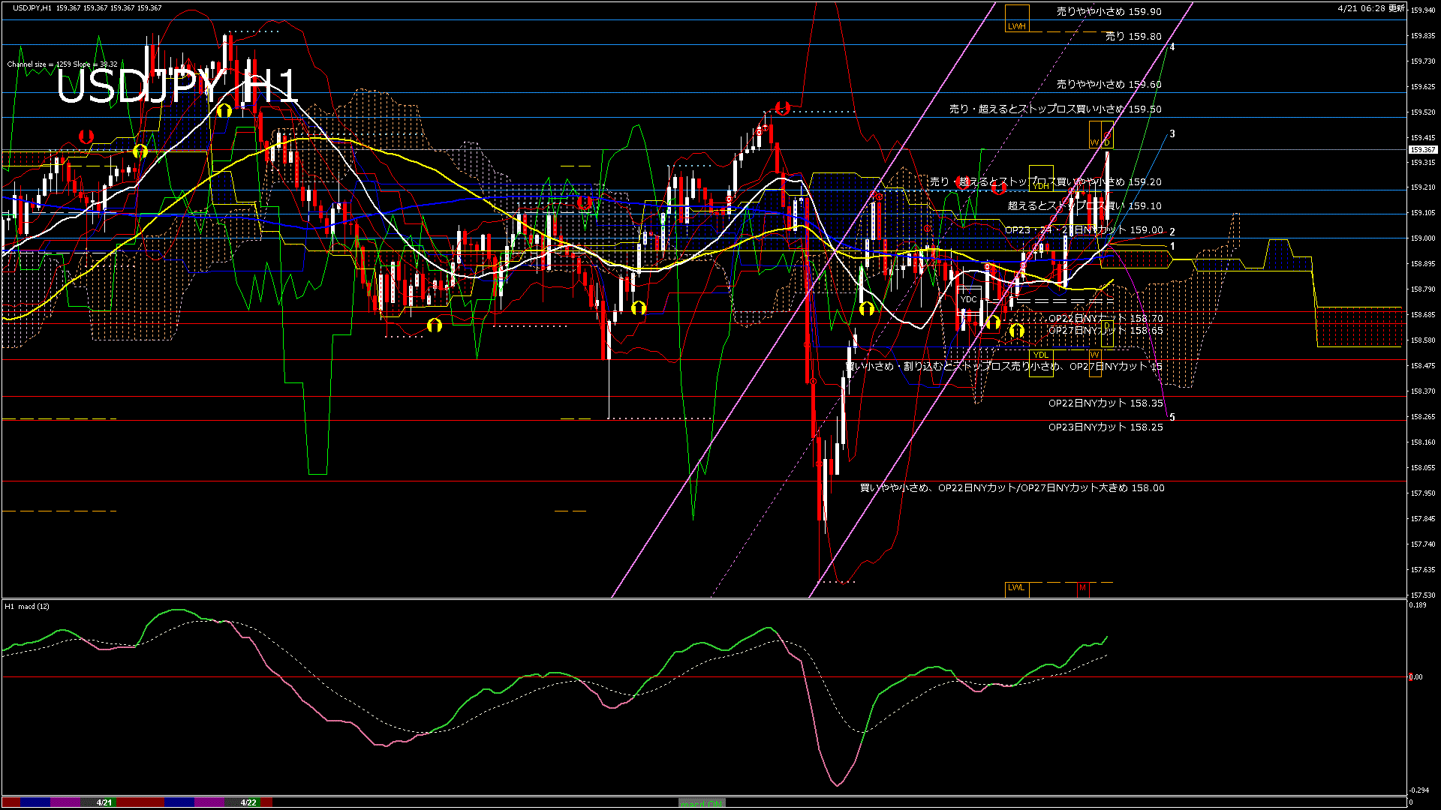The image size is (1441, 810).
Task: Select the YDC white marker box
Action: [x=968, y=299]
